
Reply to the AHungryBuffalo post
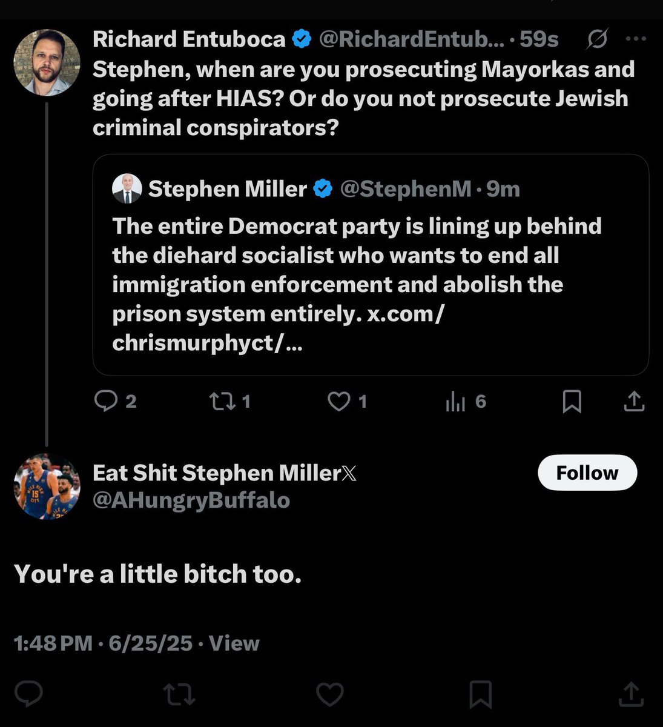(x=28, y=694)
